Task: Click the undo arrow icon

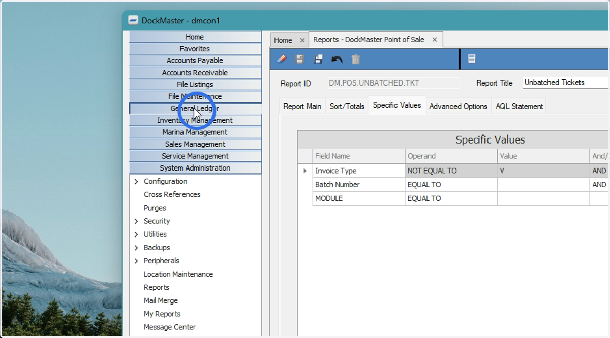Action: pyautogui.click(x=337, y=59)
